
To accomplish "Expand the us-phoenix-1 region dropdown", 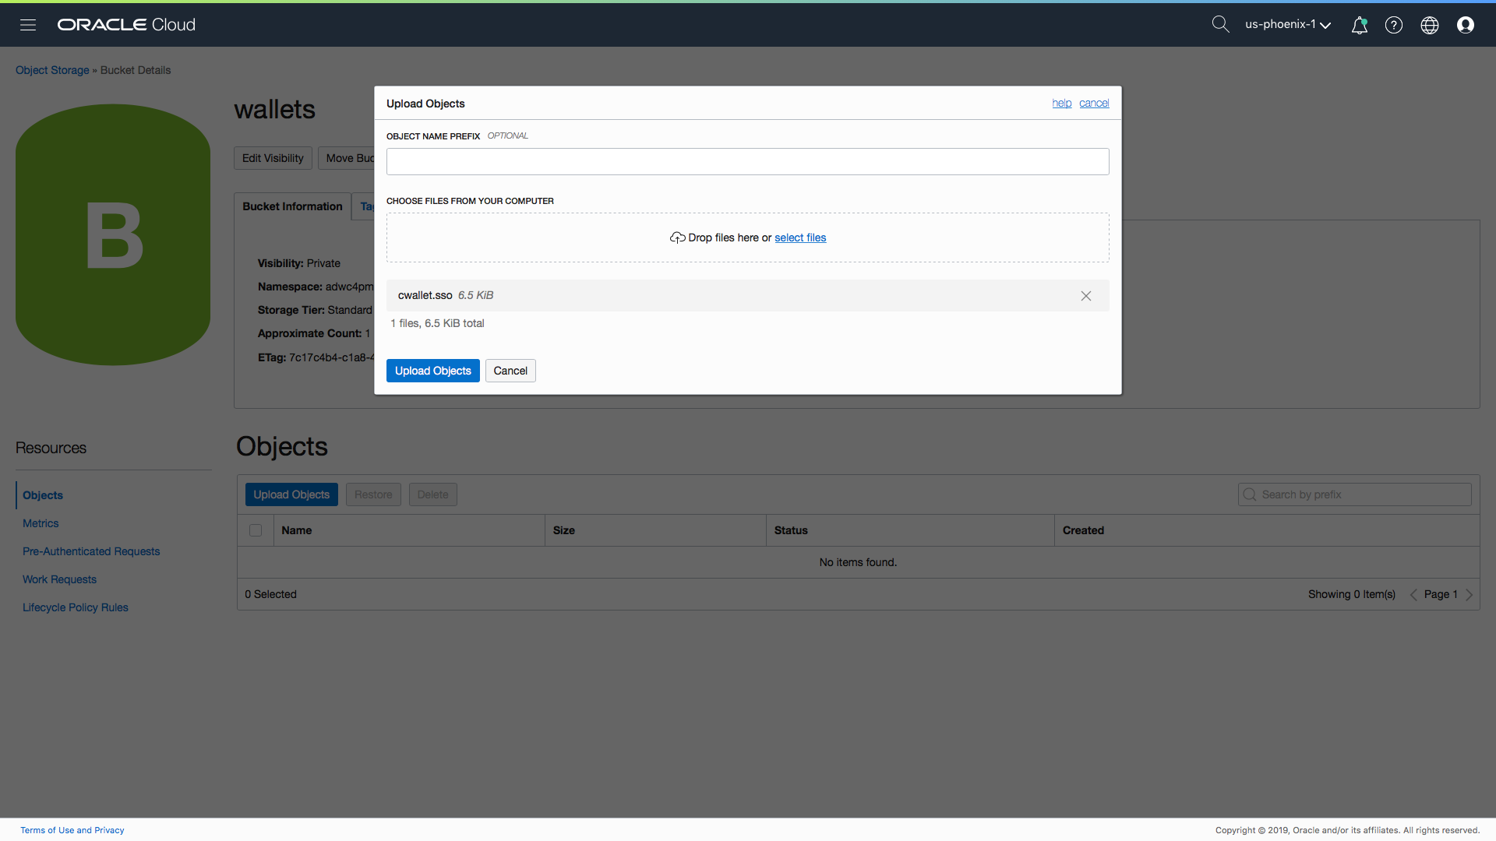I will [1287, 25].
